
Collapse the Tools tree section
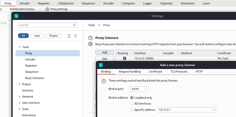(x=20, y=47)
